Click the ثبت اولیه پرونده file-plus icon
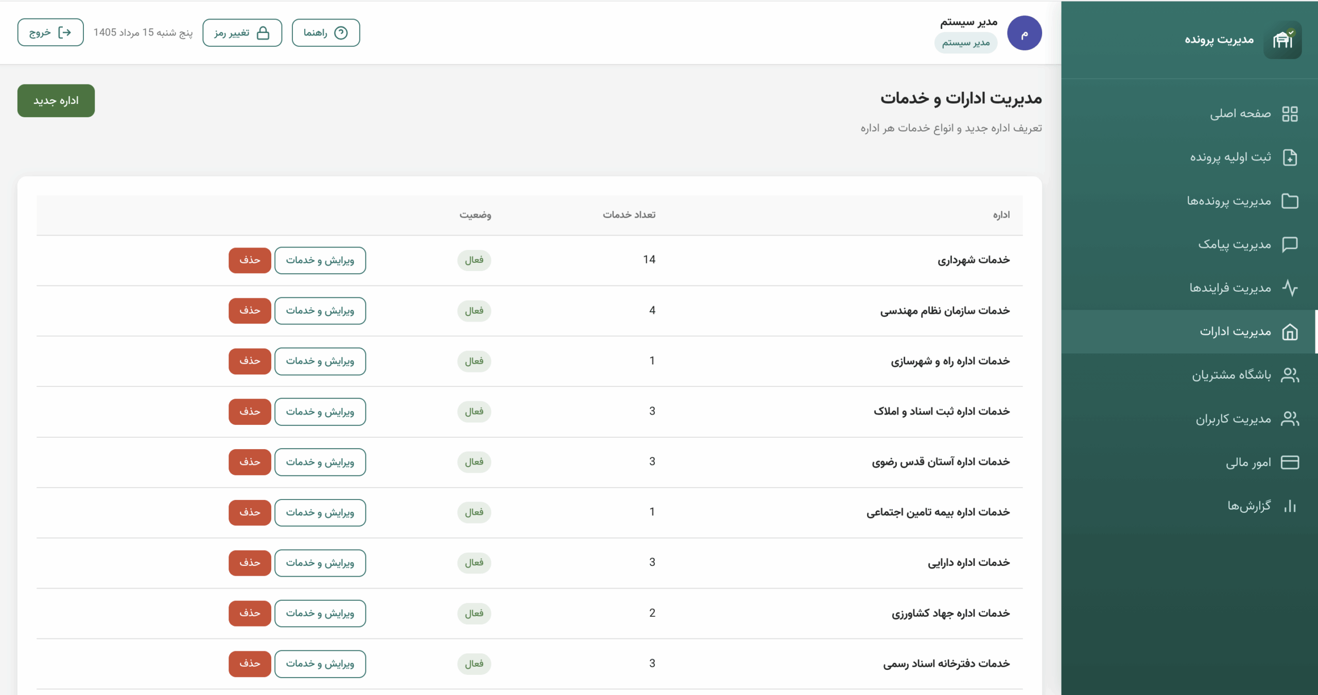Screen dimensions: 1318x695 click(1290, 157)
